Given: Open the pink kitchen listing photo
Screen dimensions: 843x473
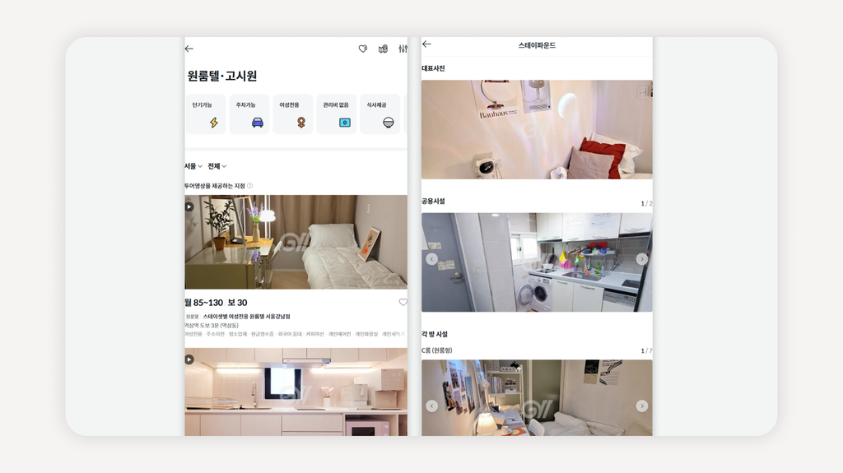Looking at the screenshot, I should tap(296, 392).
